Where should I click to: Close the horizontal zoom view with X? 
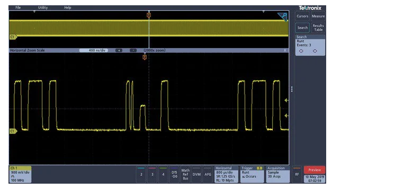[285, 51]
